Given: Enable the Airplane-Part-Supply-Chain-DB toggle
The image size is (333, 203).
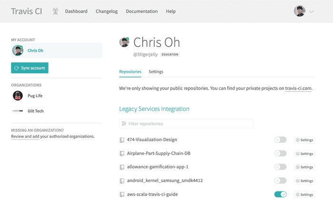Looking at the screenshot, I should coord(280,153).
